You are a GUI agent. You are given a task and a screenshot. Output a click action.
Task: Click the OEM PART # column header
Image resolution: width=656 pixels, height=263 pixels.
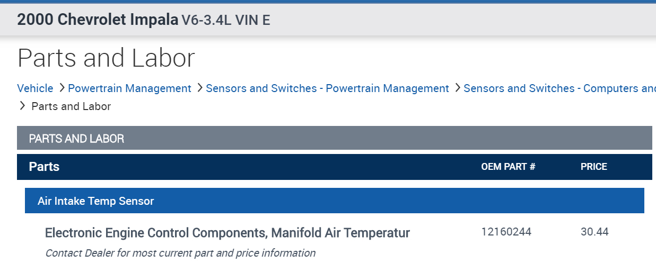point(508,167)
